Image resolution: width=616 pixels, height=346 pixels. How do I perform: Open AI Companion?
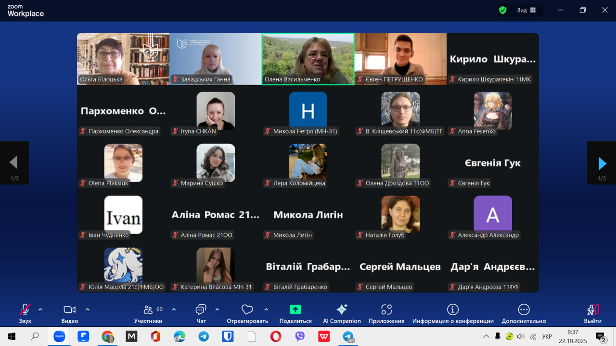click(x=342, y=313)
